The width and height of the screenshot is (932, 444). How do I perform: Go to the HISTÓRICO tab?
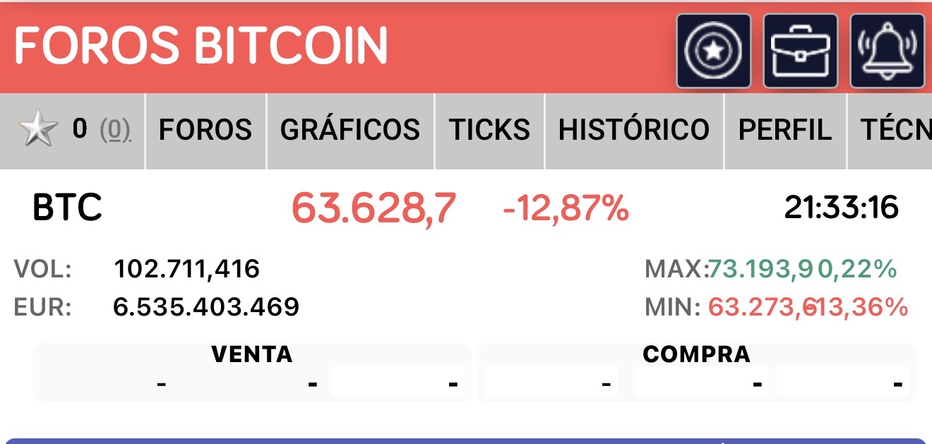coord(634,131)
